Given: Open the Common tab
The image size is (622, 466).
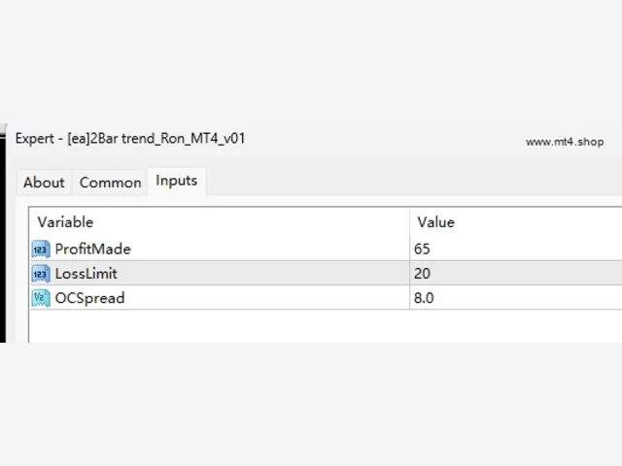Looking at the screenshot, I should click(110, 183).
